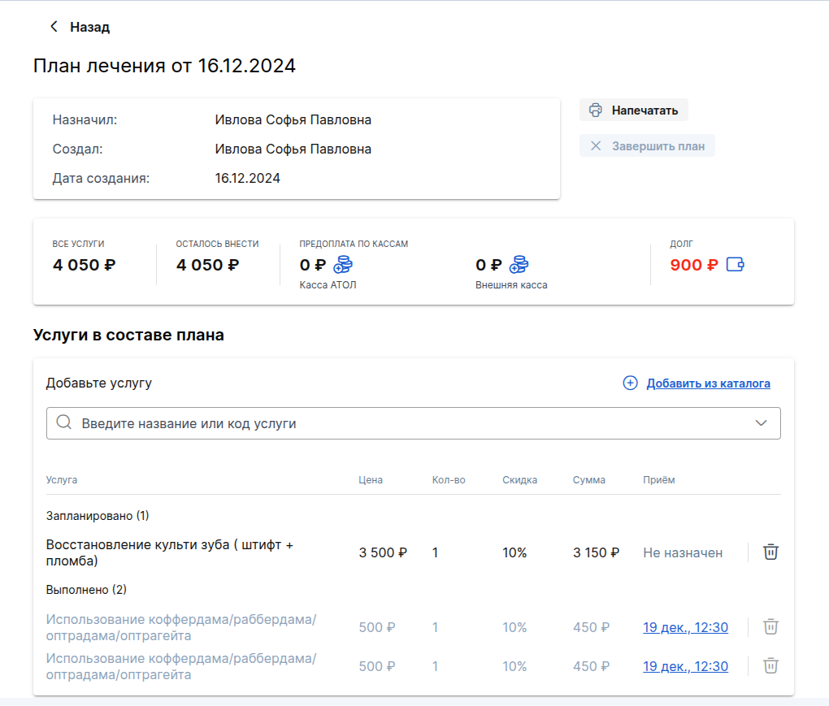Click the Скидка column header
829x706 pixels.
tap(519, 480)
